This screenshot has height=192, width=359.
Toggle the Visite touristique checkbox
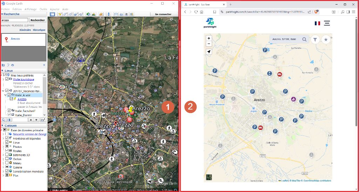[x=7, y=79]
